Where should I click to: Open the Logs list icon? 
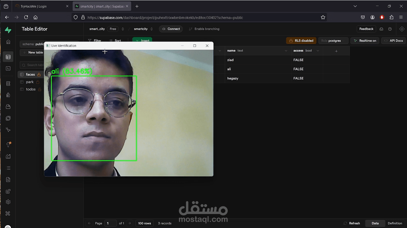[8, 168]
